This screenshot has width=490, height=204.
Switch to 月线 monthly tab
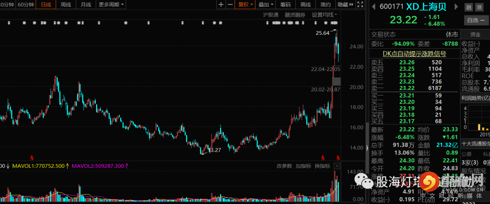pos(86,5)
